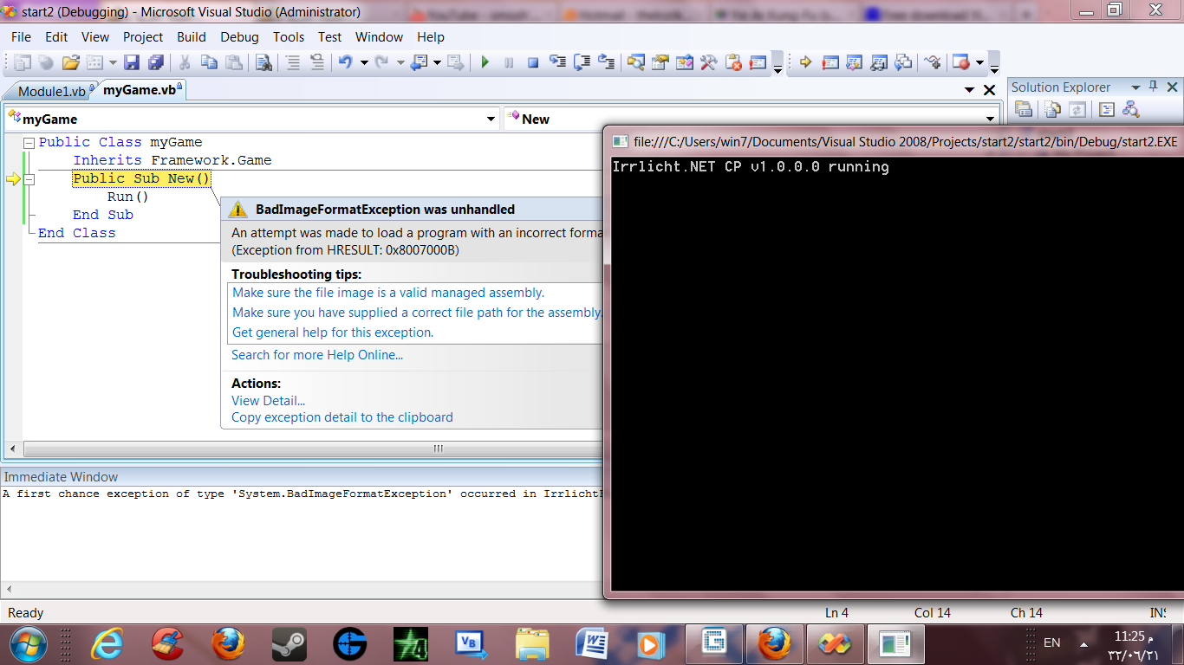The width and height of the screenshot is (1184, 665).
Task: Click the Copy toolbar icon
Action: pos(209,62)
